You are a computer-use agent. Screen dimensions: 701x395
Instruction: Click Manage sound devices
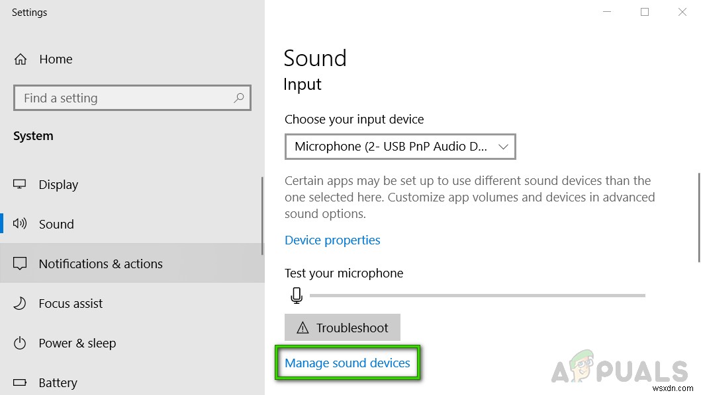click(x=347, y=363)
